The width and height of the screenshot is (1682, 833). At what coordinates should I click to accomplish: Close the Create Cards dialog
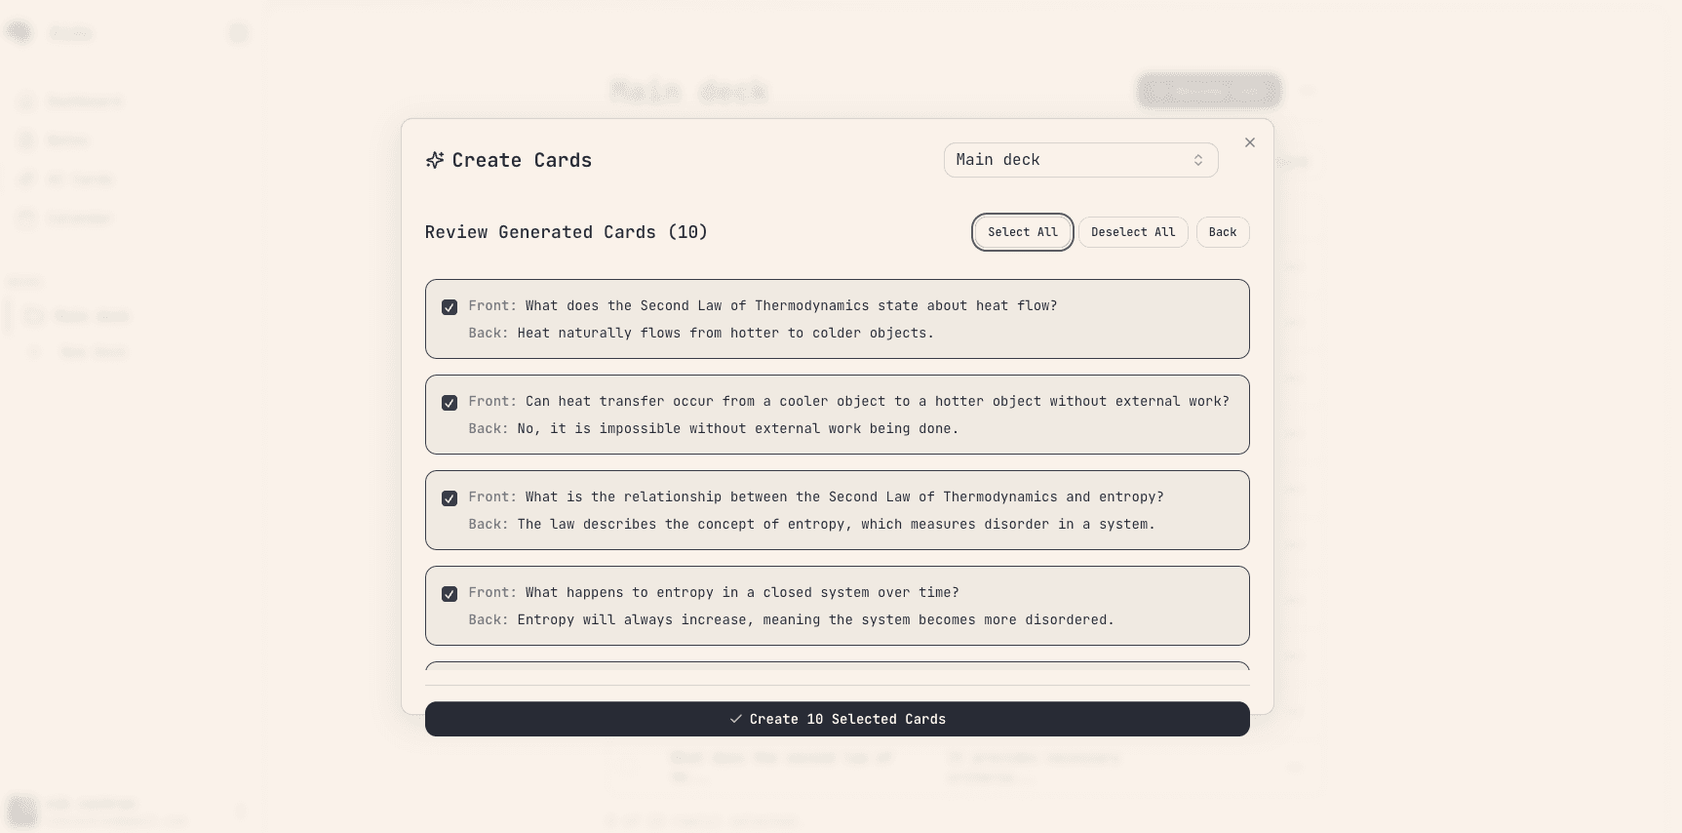(1250, 142)
